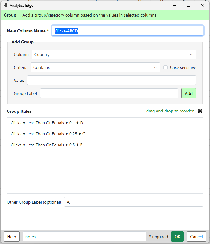Confirm with the OK button
This screenshot has height=244, width=210.
[177, 237]
